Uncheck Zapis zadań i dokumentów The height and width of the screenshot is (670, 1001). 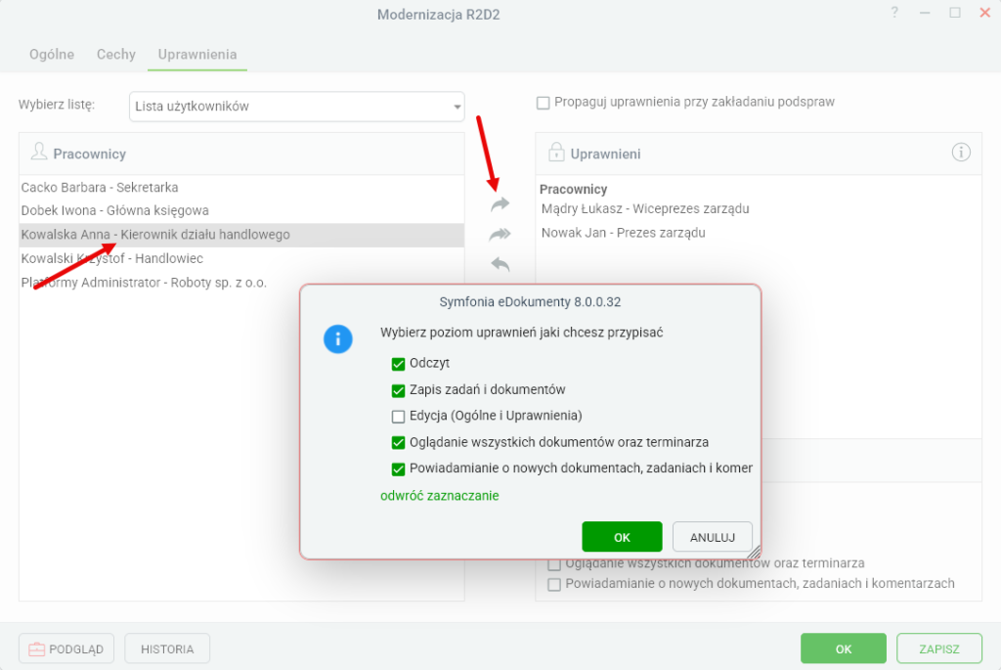(x=398, y=390)
